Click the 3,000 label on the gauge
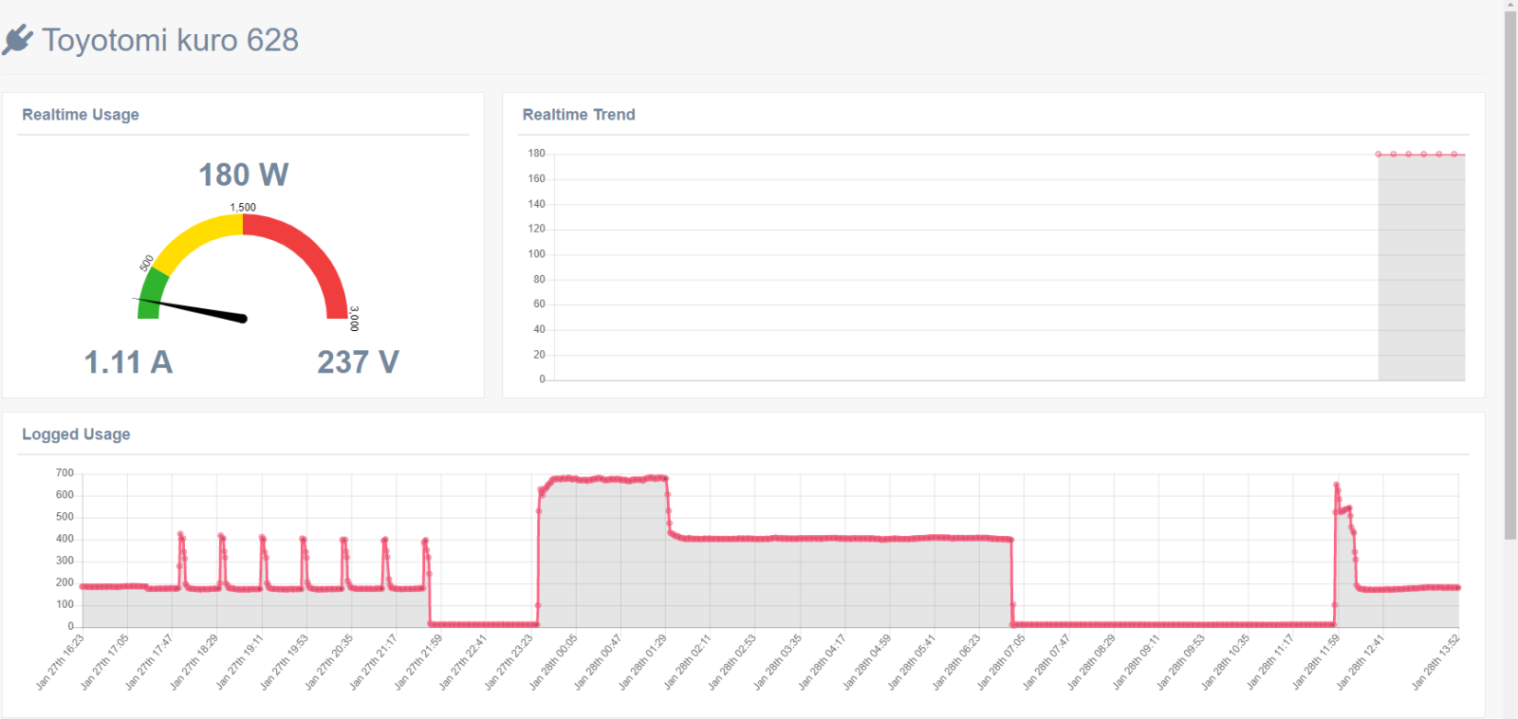 click(x=354, y=318)
